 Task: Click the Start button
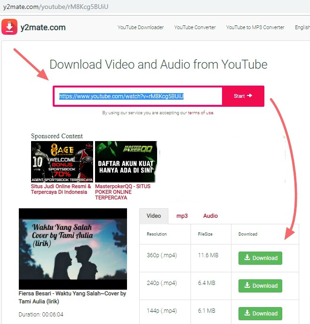(x=243, y=96)
